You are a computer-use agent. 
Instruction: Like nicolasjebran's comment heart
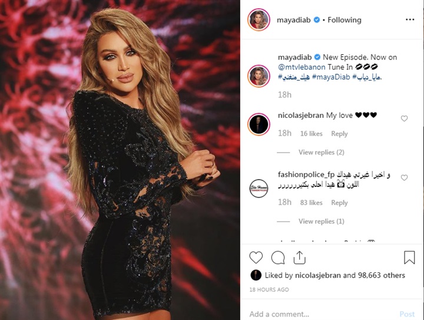pyautogui.click(x=404, y=118)
